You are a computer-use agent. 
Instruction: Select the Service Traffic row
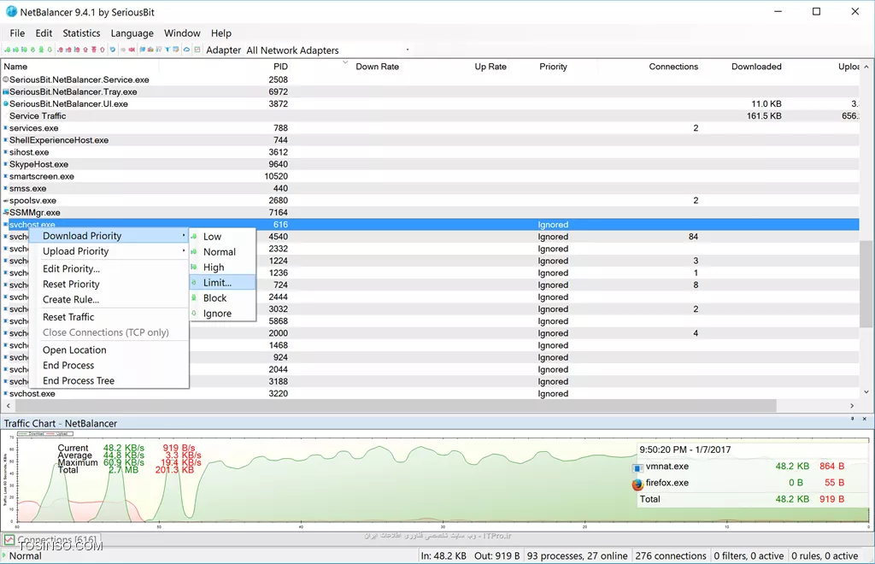click(430, 115)
